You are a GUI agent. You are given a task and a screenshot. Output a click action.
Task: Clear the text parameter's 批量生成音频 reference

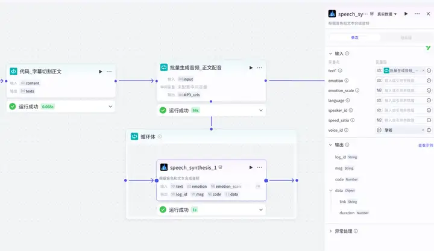423,71
